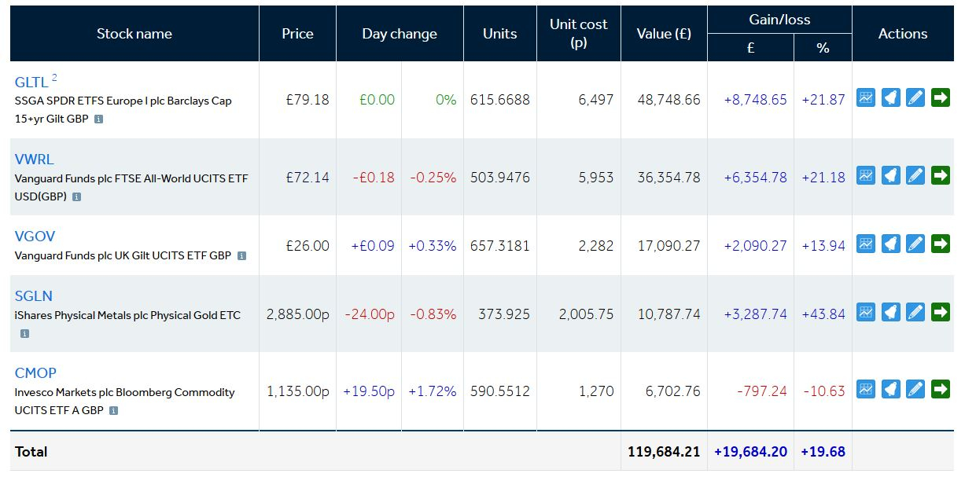965x477 pixels.
Task: Click the green arrow icon for VWRL
Action: [941, 175]
